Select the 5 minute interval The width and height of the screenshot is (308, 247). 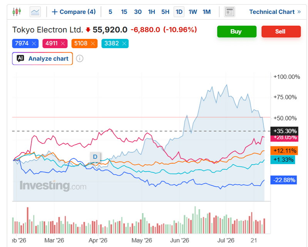[110, 12]
